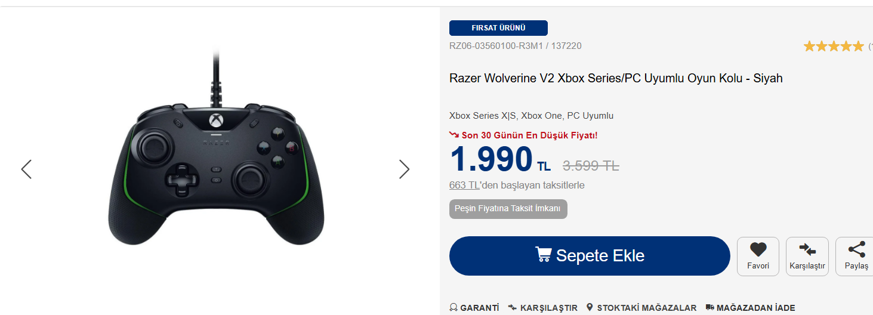Open the five-star rating reviews
This screenshot has width=873, height=315.
(x=833, y=46)
